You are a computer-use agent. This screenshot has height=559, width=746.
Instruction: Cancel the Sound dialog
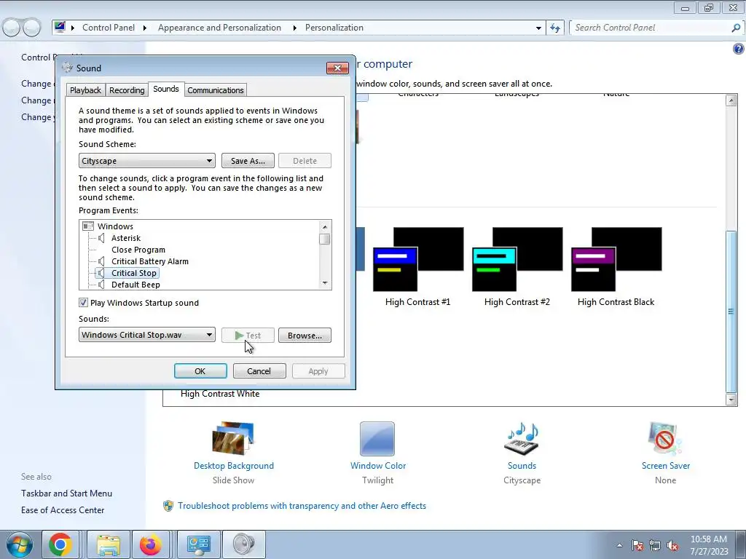click(259, 370)
